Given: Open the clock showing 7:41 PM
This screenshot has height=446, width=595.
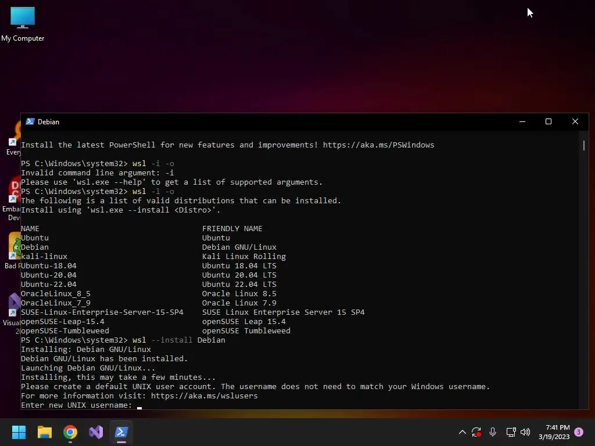Looking at the screenshot, I should tap(554, 432).
